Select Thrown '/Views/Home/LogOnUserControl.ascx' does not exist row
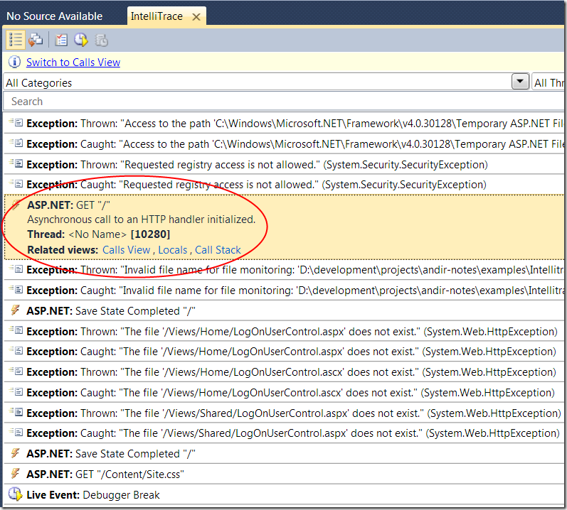This screenshot has height=510, width=567. (284, 371)
